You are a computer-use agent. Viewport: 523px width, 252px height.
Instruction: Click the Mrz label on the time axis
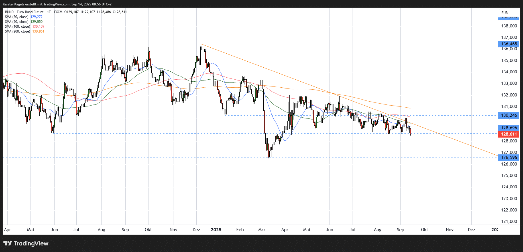(262, 230)
